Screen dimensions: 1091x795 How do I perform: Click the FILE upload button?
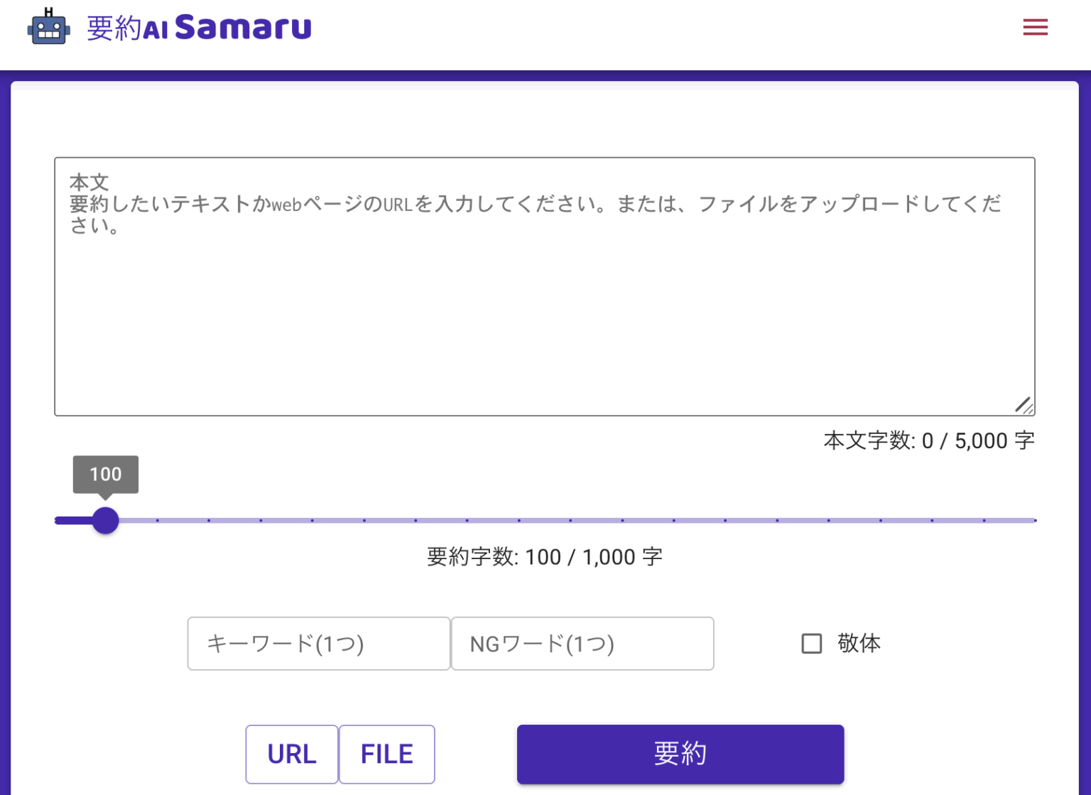point(386,754)
